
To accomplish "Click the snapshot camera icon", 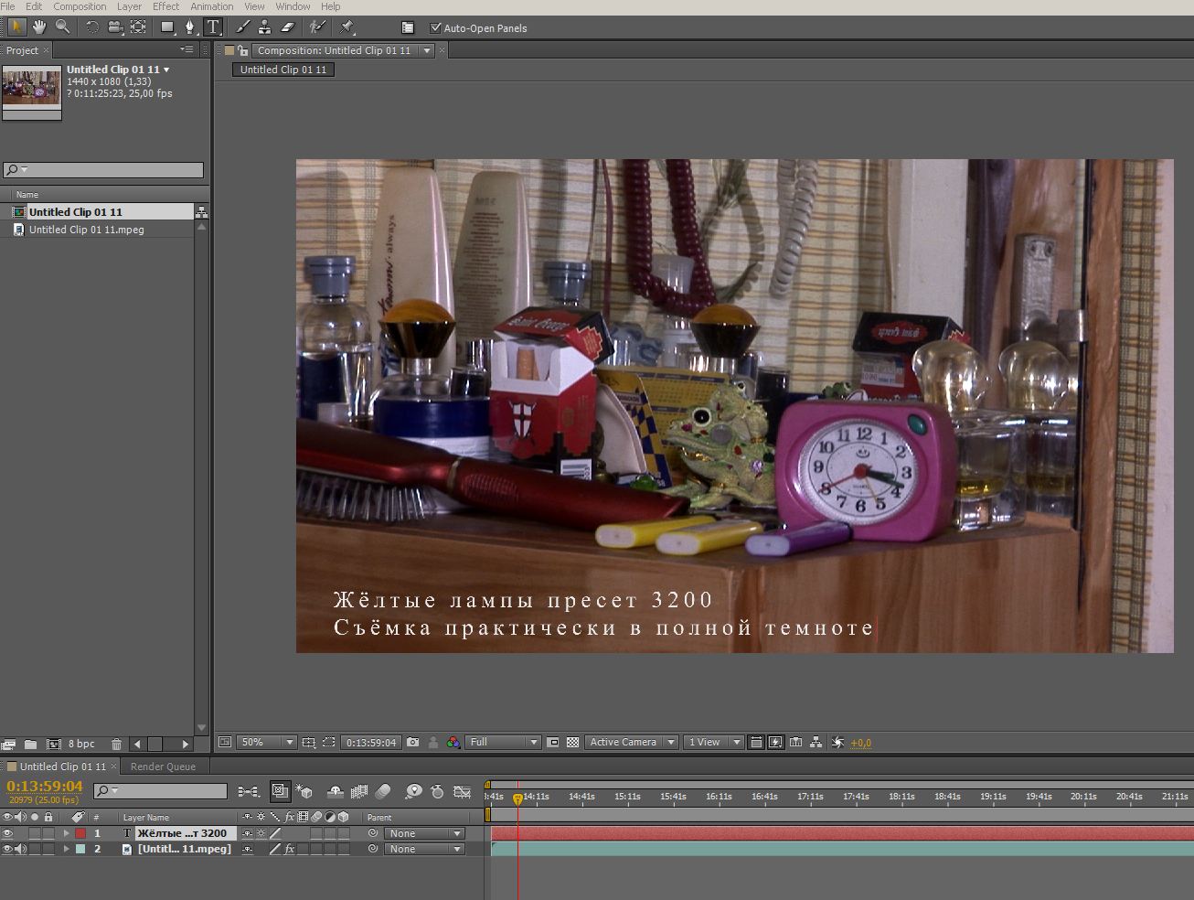I will click(413, 743).
